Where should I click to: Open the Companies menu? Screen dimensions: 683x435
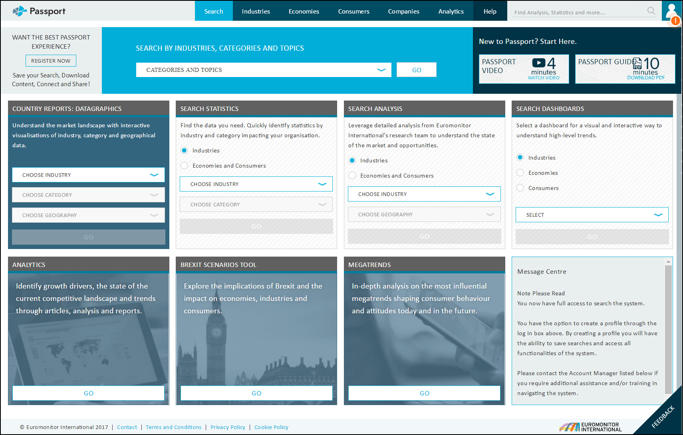pos(403,11)
